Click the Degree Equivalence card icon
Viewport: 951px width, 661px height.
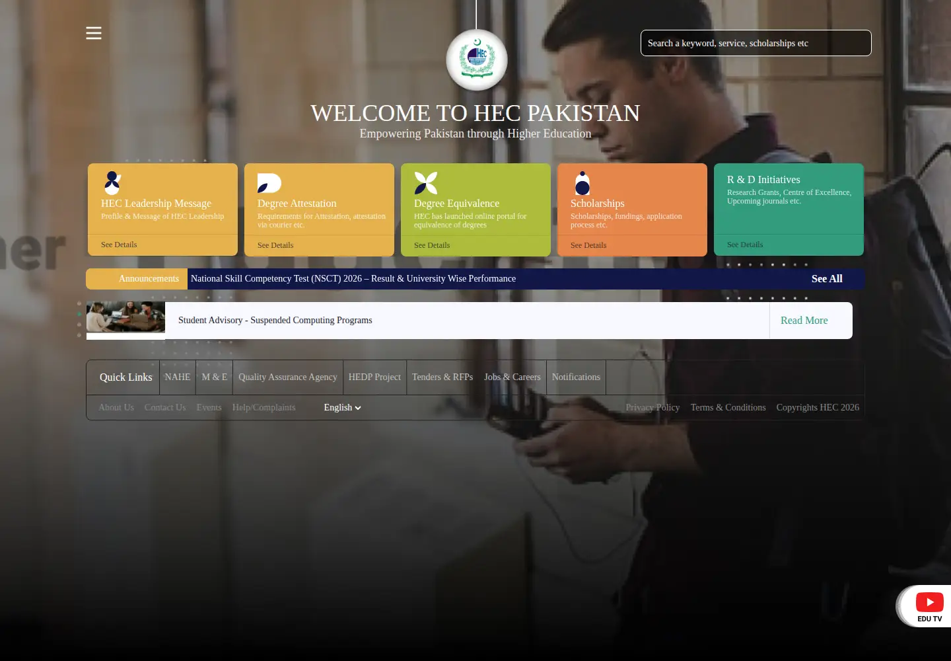426,183
